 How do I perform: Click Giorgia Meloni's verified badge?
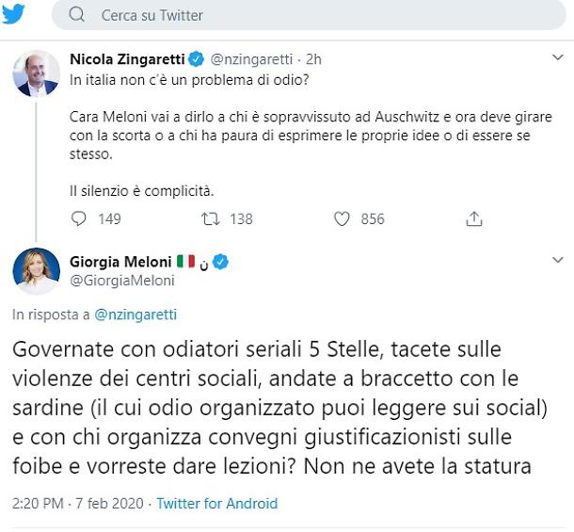(x=220, y=261)
